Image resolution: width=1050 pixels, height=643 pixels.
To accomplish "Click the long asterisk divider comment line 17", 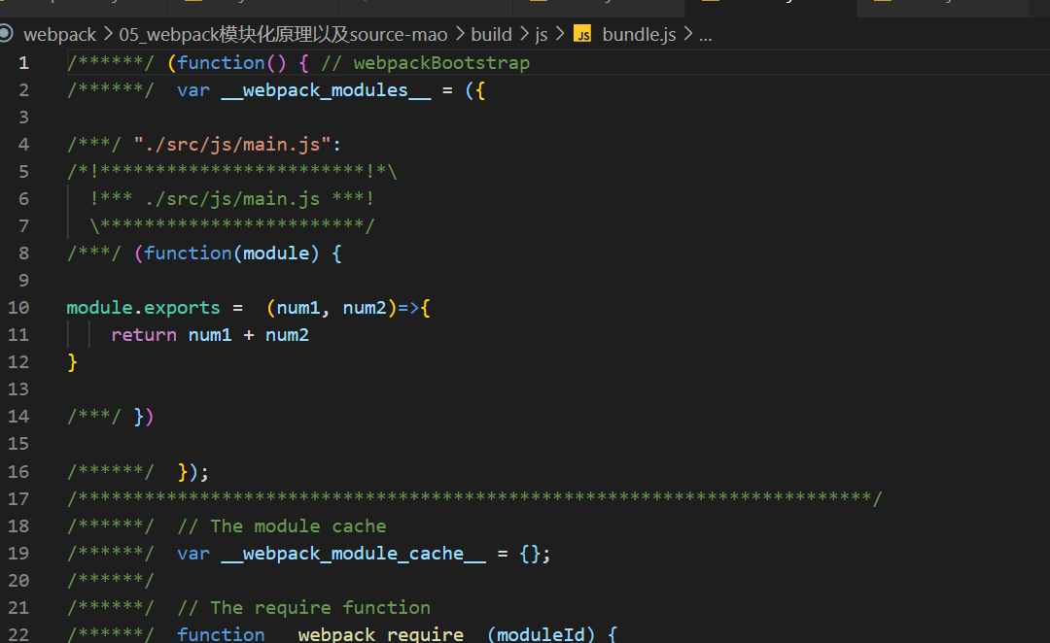I will pos(474,498).
